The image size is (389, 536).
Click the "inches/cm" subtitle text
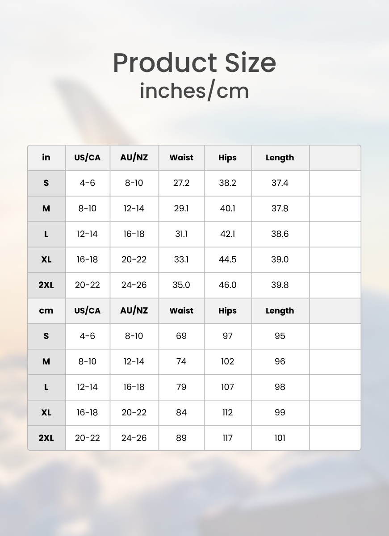pyautogui.click(x=194, y=91)
